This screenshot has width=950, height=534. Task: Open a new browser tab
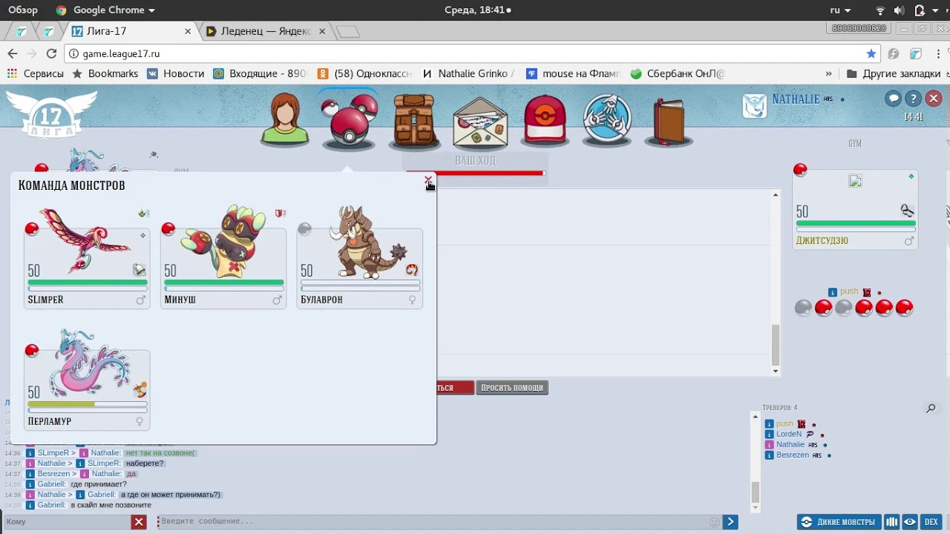click(x=347, y=32)
